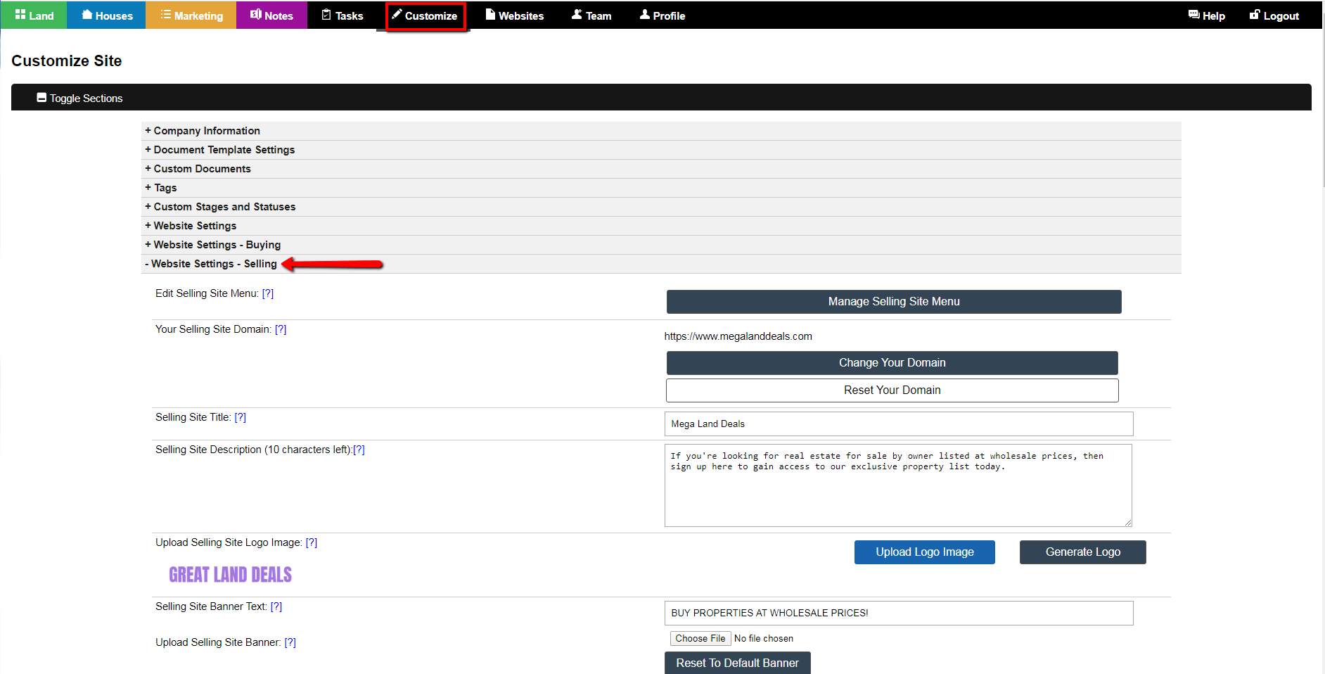Select the Customize menu item

pos(425,15)
